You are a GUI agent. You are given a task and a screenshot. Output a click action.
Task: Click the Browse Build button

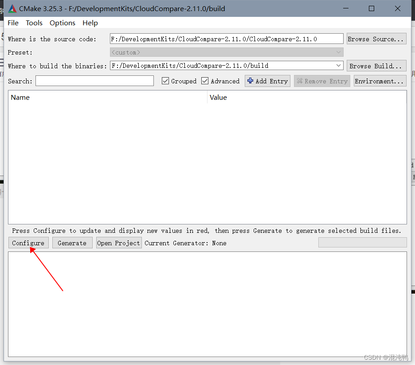(376, 66)
